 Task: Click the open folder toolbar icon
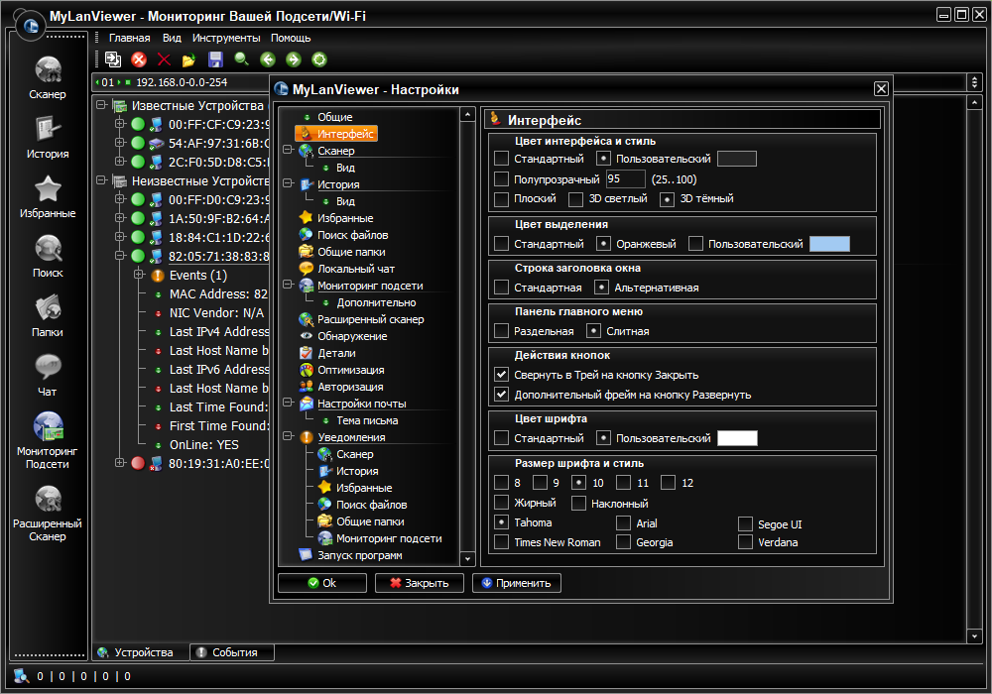(x=189, y=59)
